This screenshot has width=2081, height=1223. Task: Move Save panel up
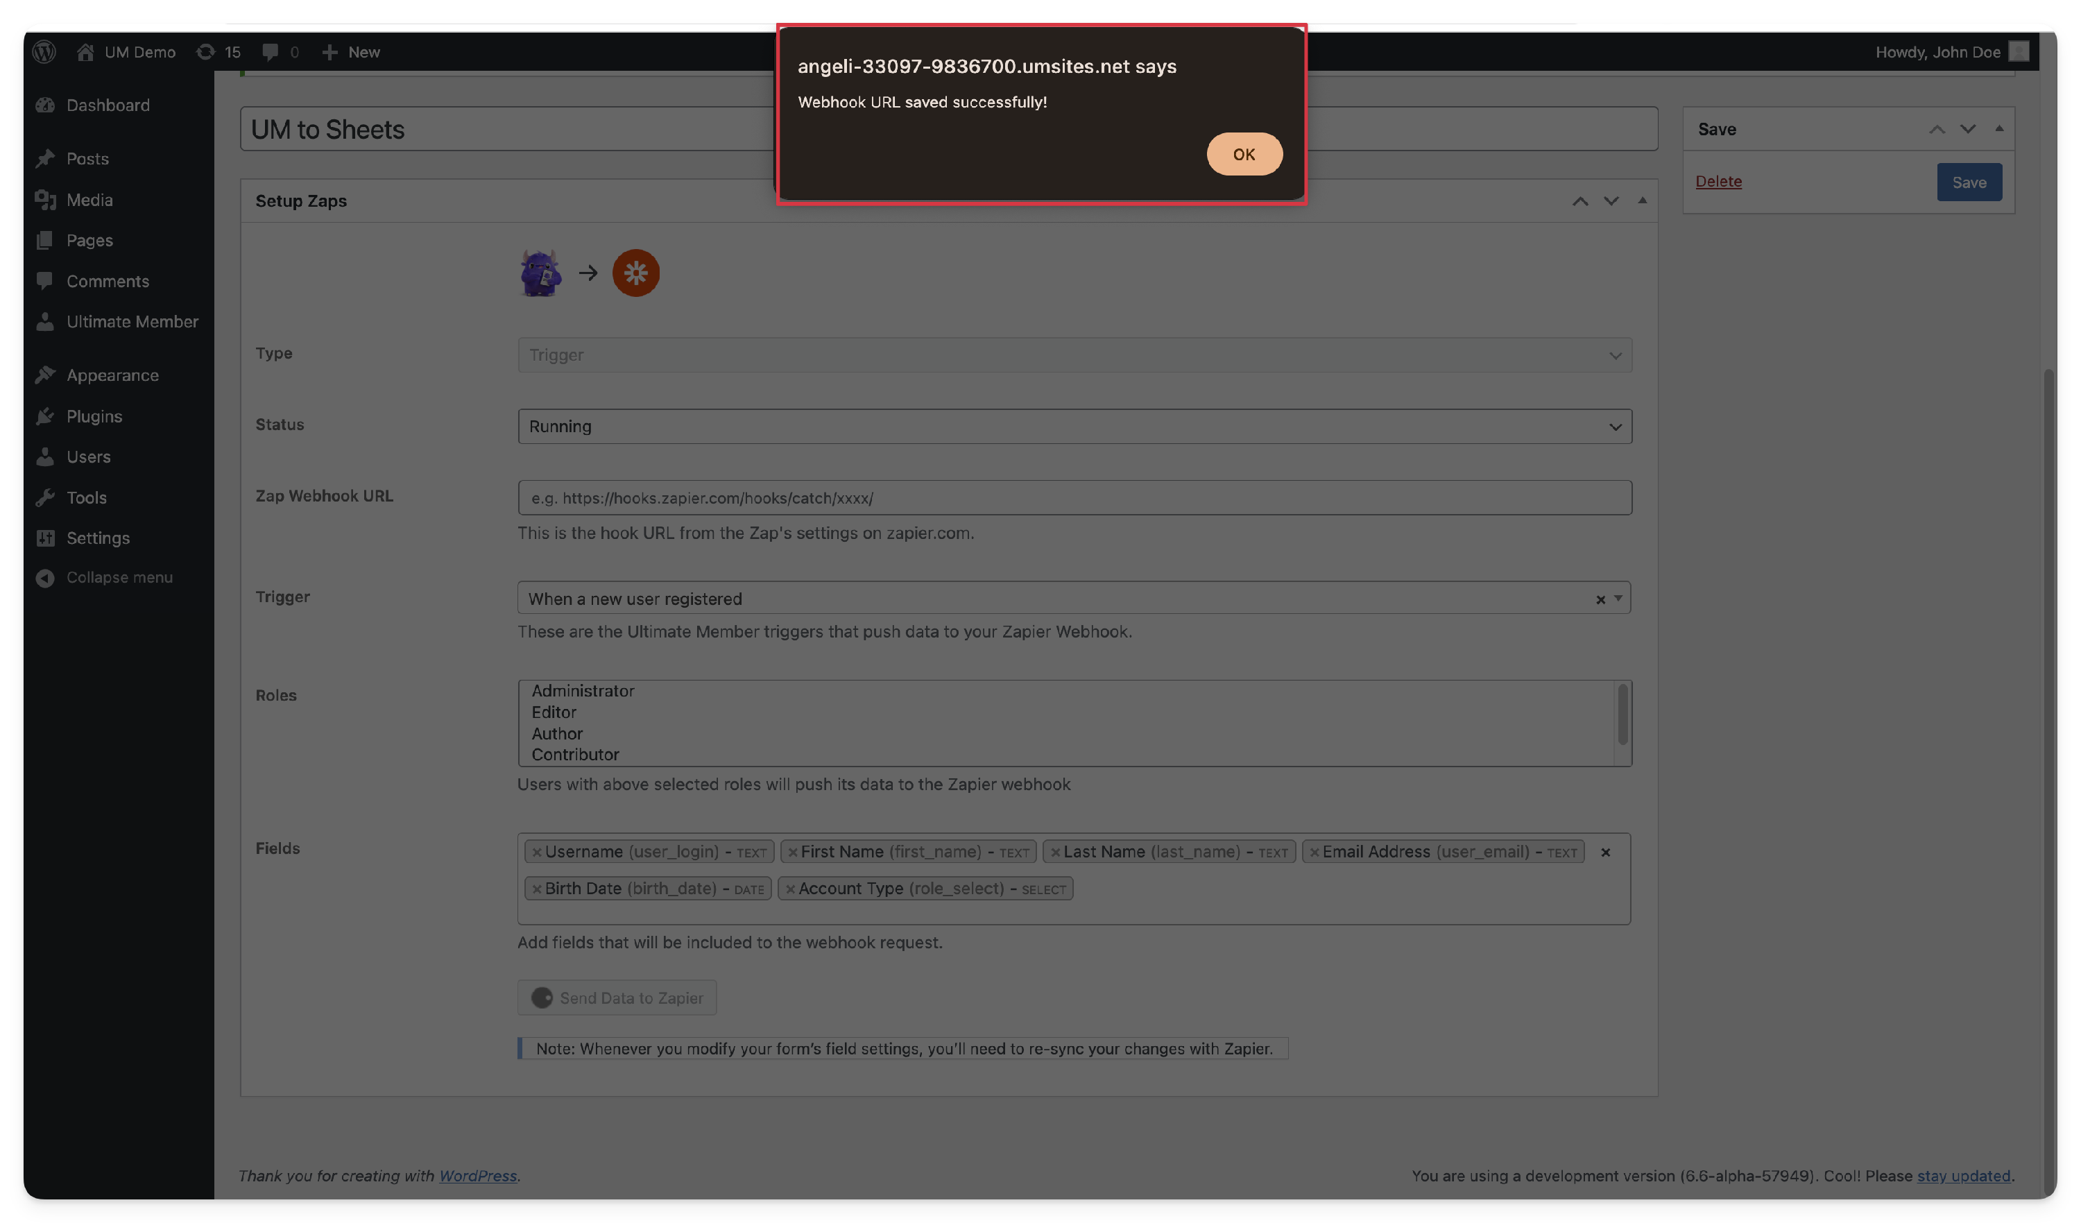1937,130
